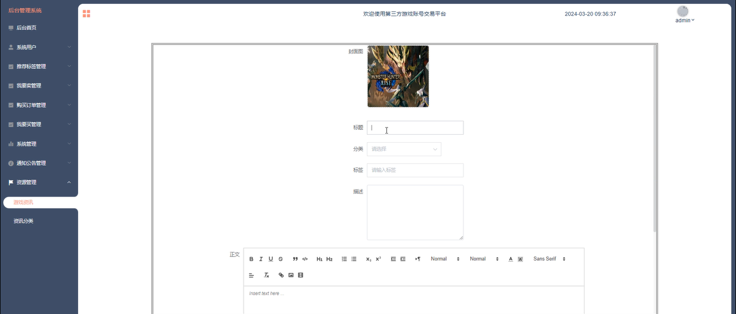
Task: Open the text color picker
Action: (x=511, y=259)
